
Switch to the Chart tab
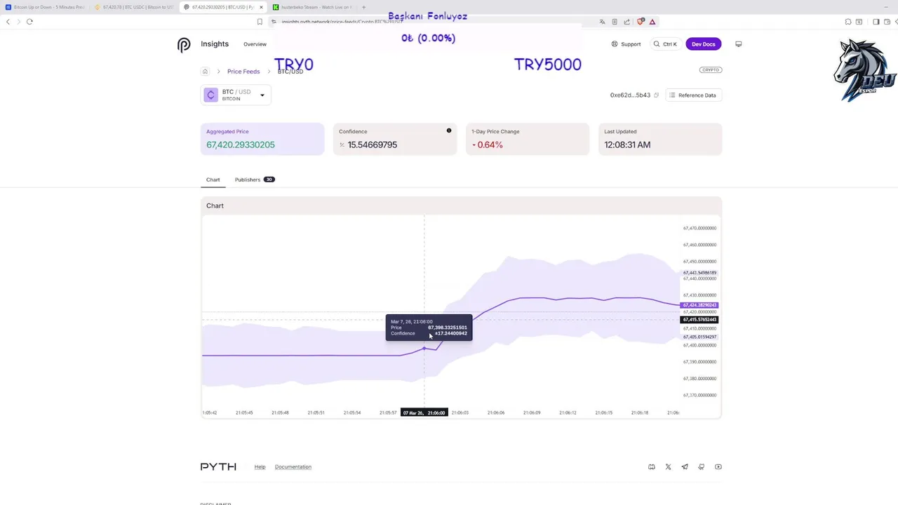tap(213, 180)
